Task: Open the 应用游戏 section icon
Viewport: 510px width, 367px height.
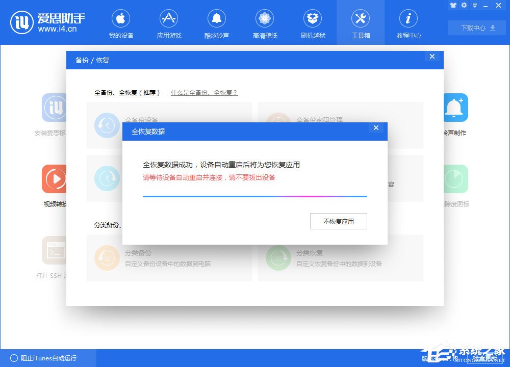Action: [x=169, y=18]
